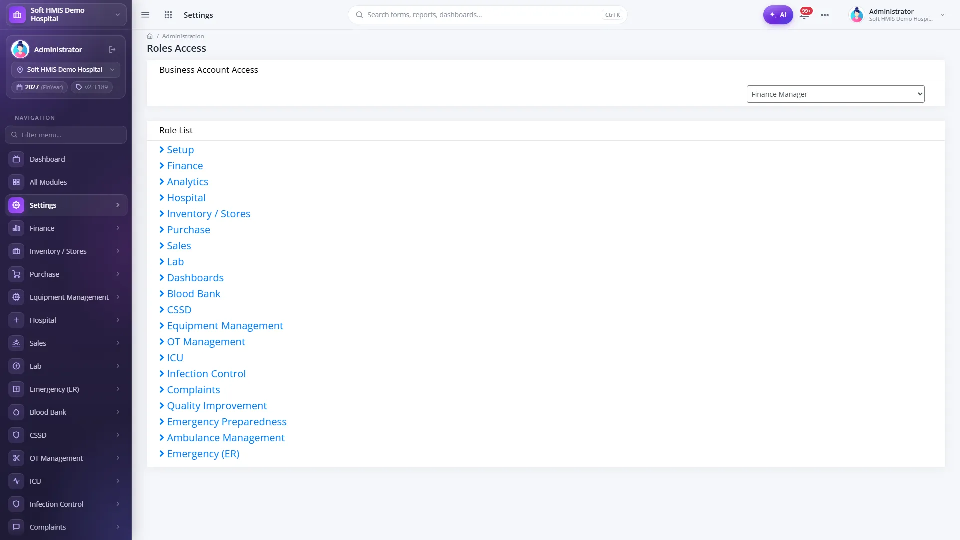Click the Dashboard sidebar icon
Viewport: 960px width, 540px height.
pyautogui.click(x=16, y=159)
